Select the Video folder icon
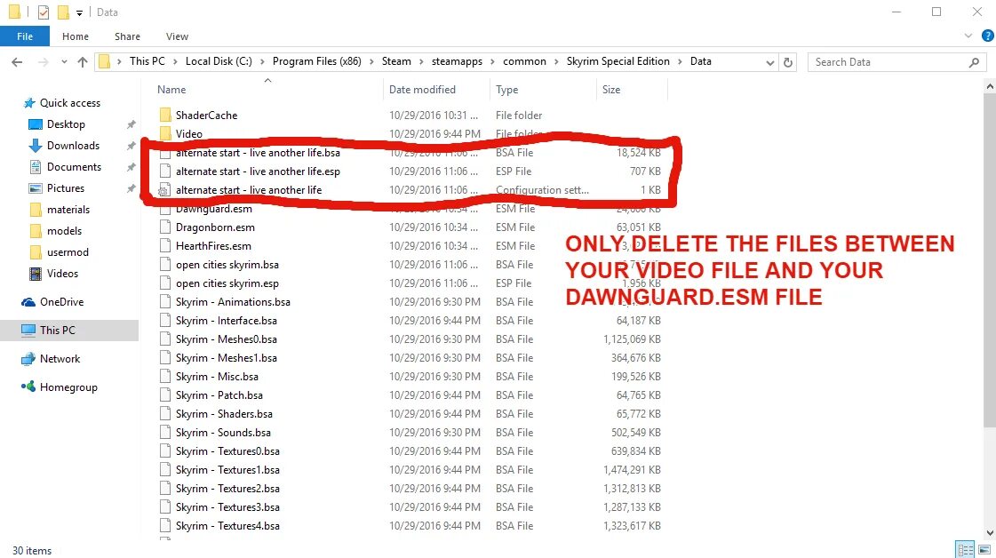 point(165,133)
